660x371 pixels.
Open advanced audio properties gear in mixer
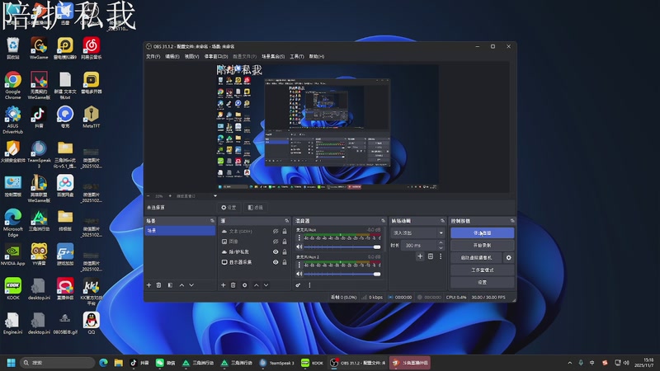(x=299, y=284)
